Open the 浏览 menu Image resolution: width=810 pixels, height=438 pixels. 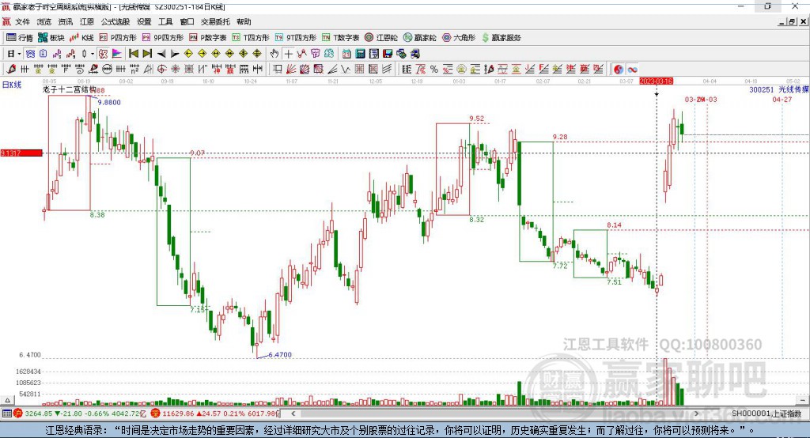44,21
